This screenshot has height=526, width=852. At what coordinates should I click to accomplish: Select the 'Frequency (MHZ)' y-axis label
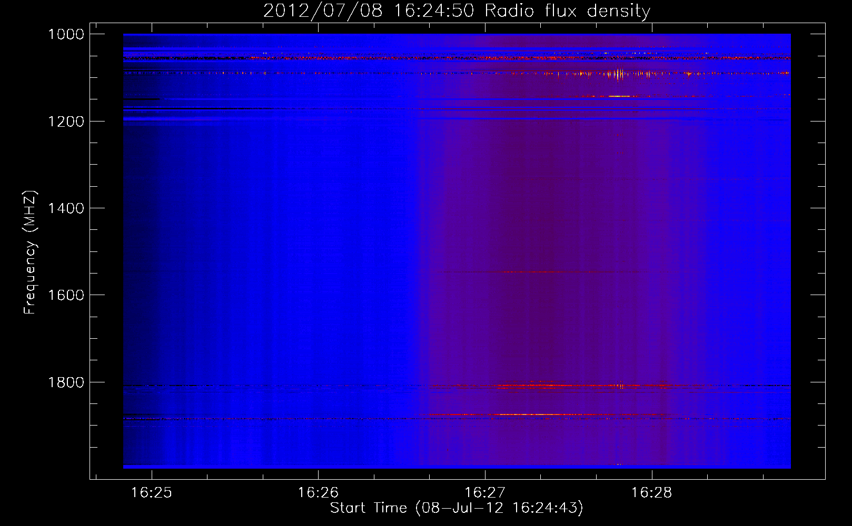pos(31,252)
